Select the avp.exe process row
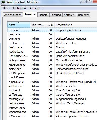Viewport: 97px width, 120px height. point(52,30)
